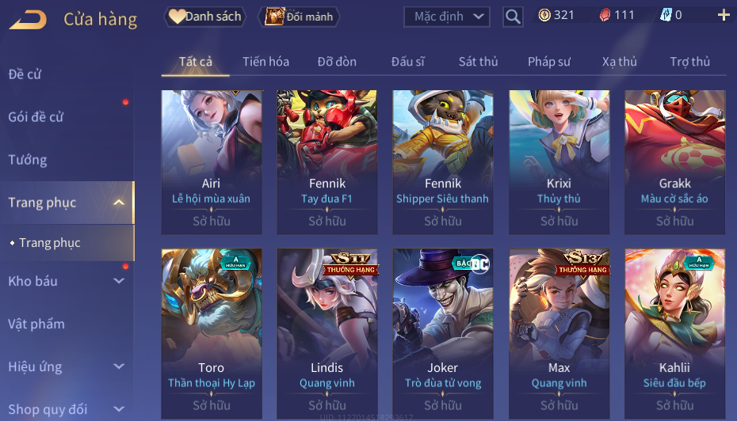The height and width of the screenshot is (421, 737).
Task: Click the blue voucher icon showing 0
Action: click(x=666, y=16)
